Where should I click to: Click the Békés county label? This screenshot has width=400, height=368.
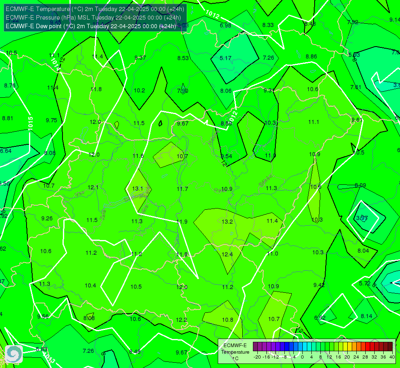click(x=266, y=181)
